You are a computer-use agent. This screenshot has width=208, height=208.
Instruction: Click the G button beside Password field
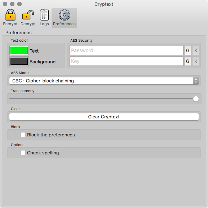pyautogui.click(x=188, y=50)
